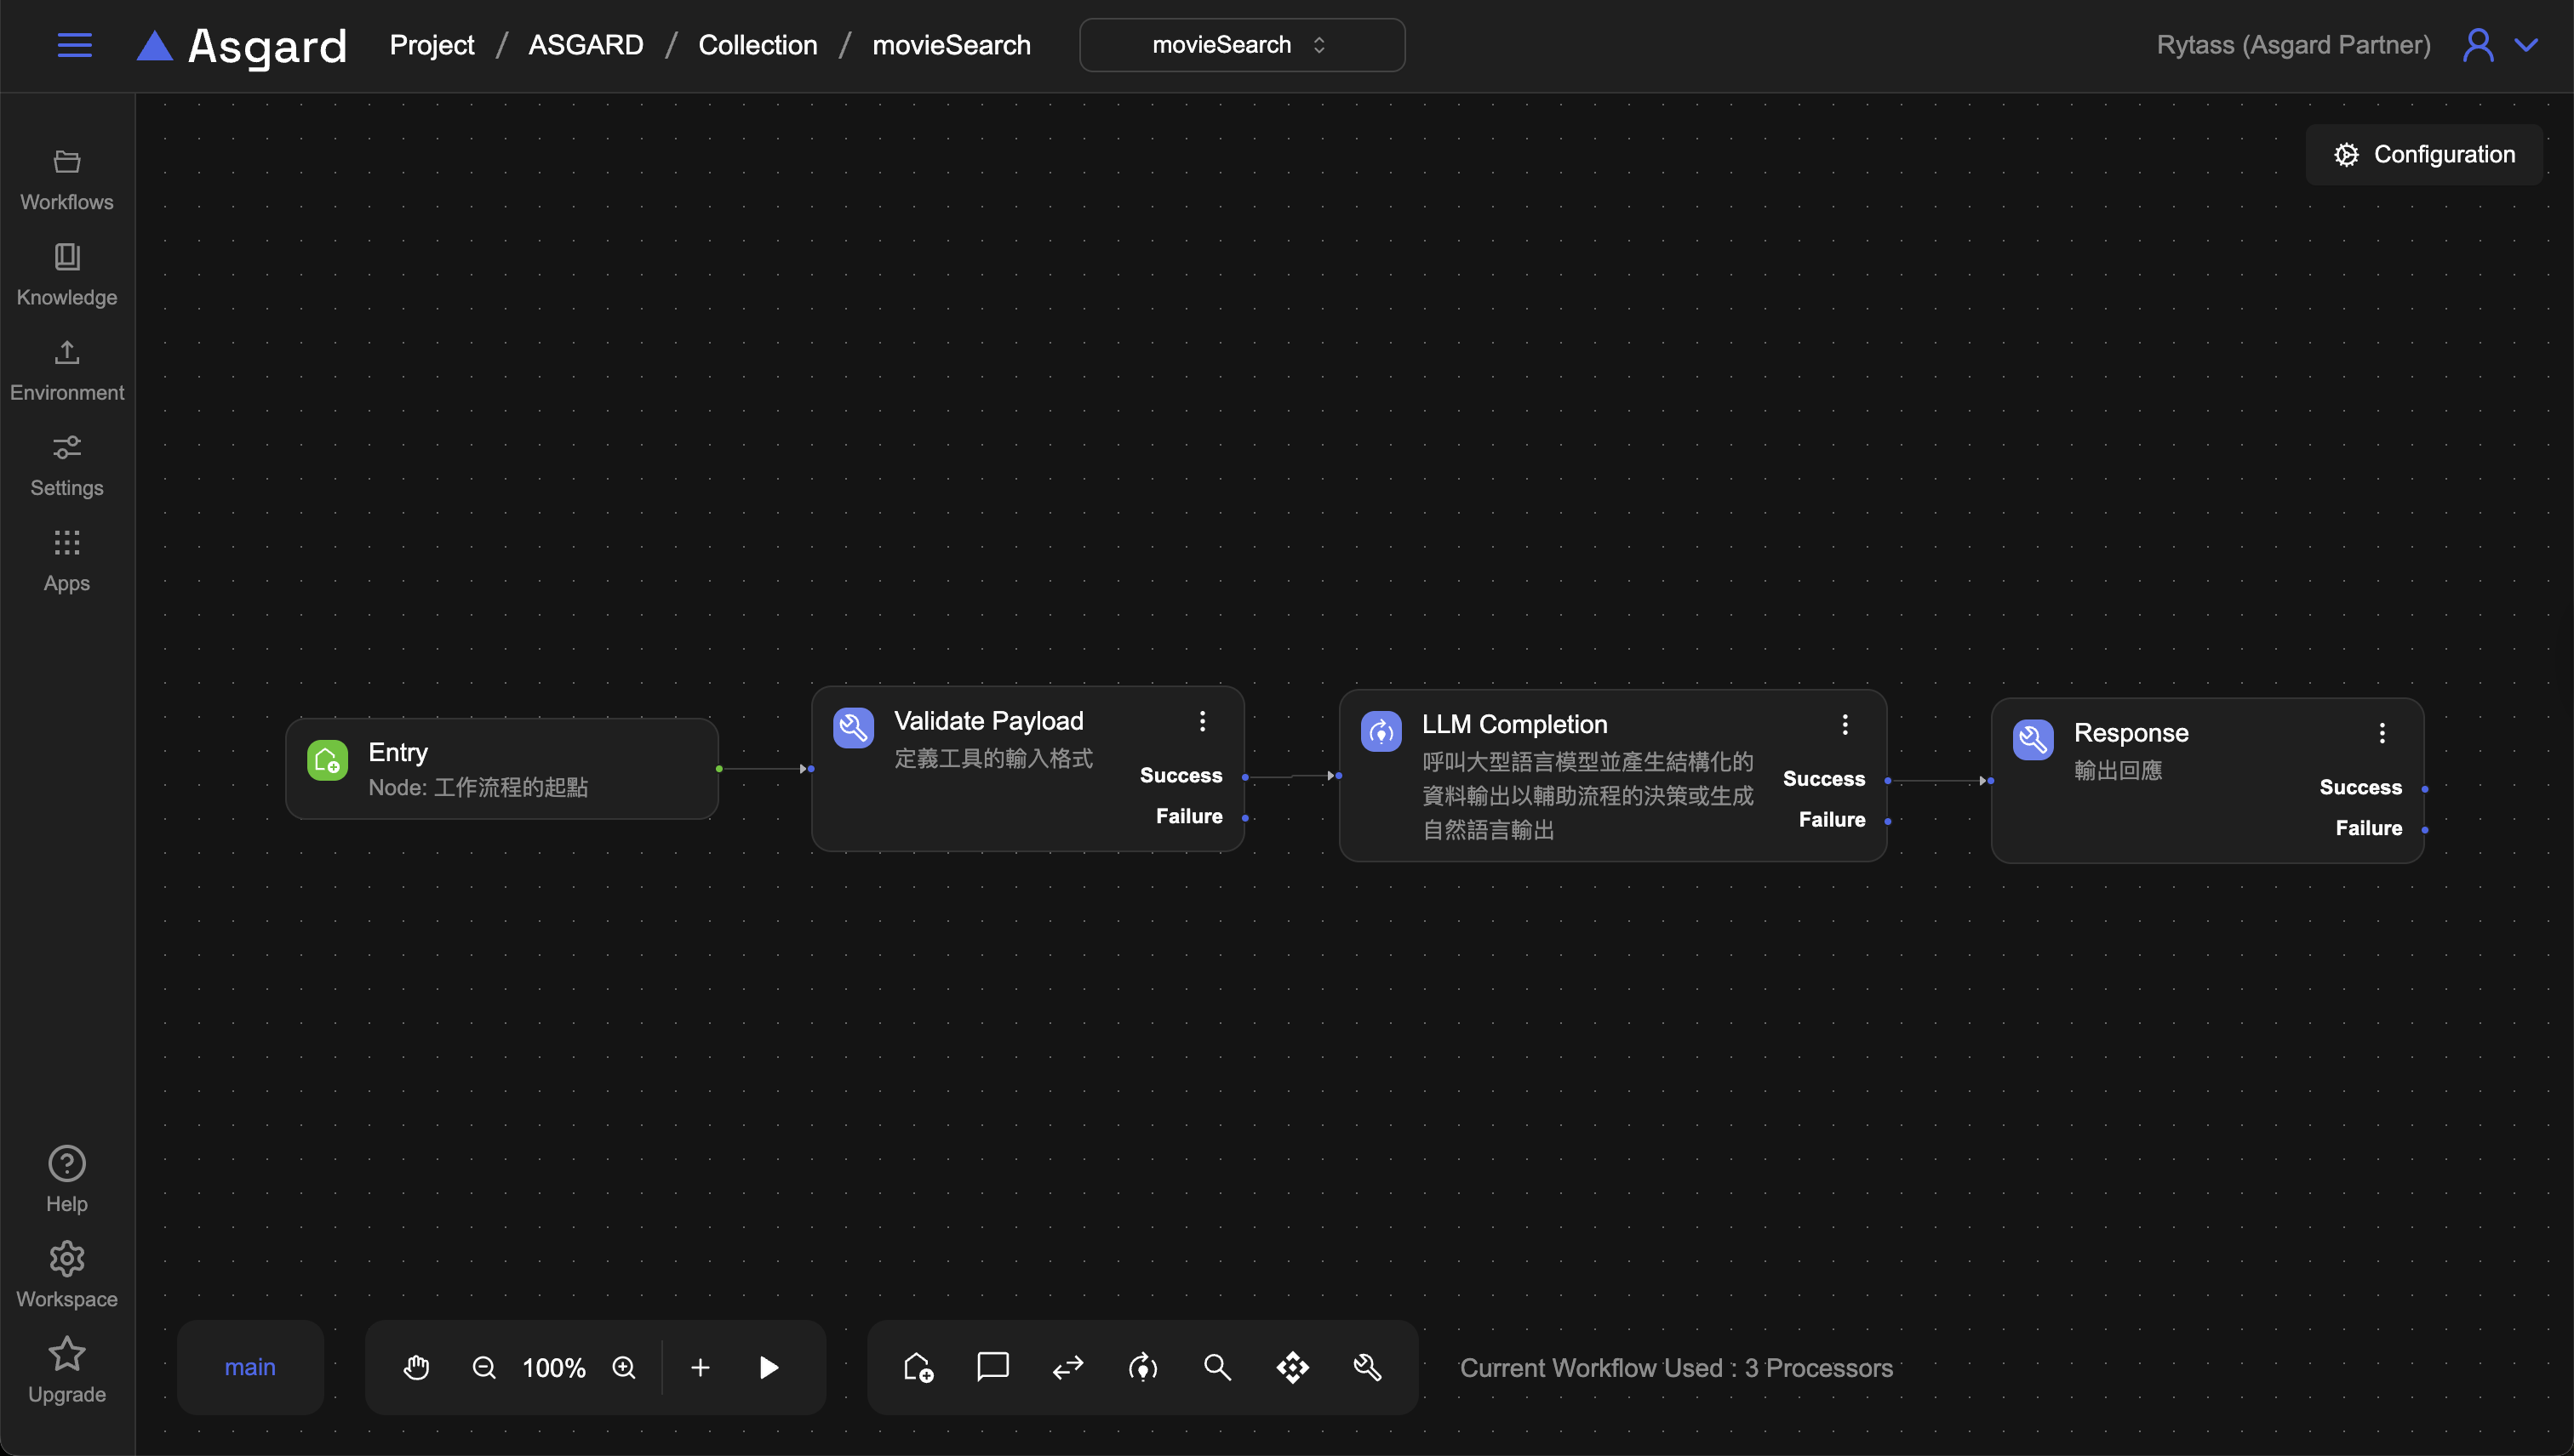Image resolution: width=2574 pixels, height=1456 pixels.
Task: Select the main branch tab
Action: point(249,1367)
